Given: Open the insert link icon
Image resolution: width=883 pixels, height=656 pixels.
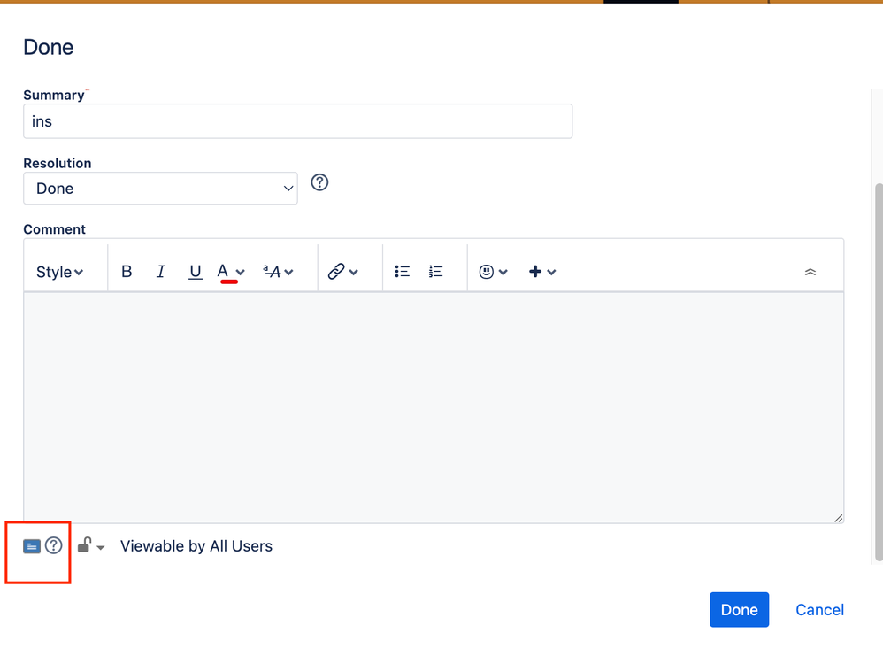Looking at the screenshot, I should click(x=336, y=271).
